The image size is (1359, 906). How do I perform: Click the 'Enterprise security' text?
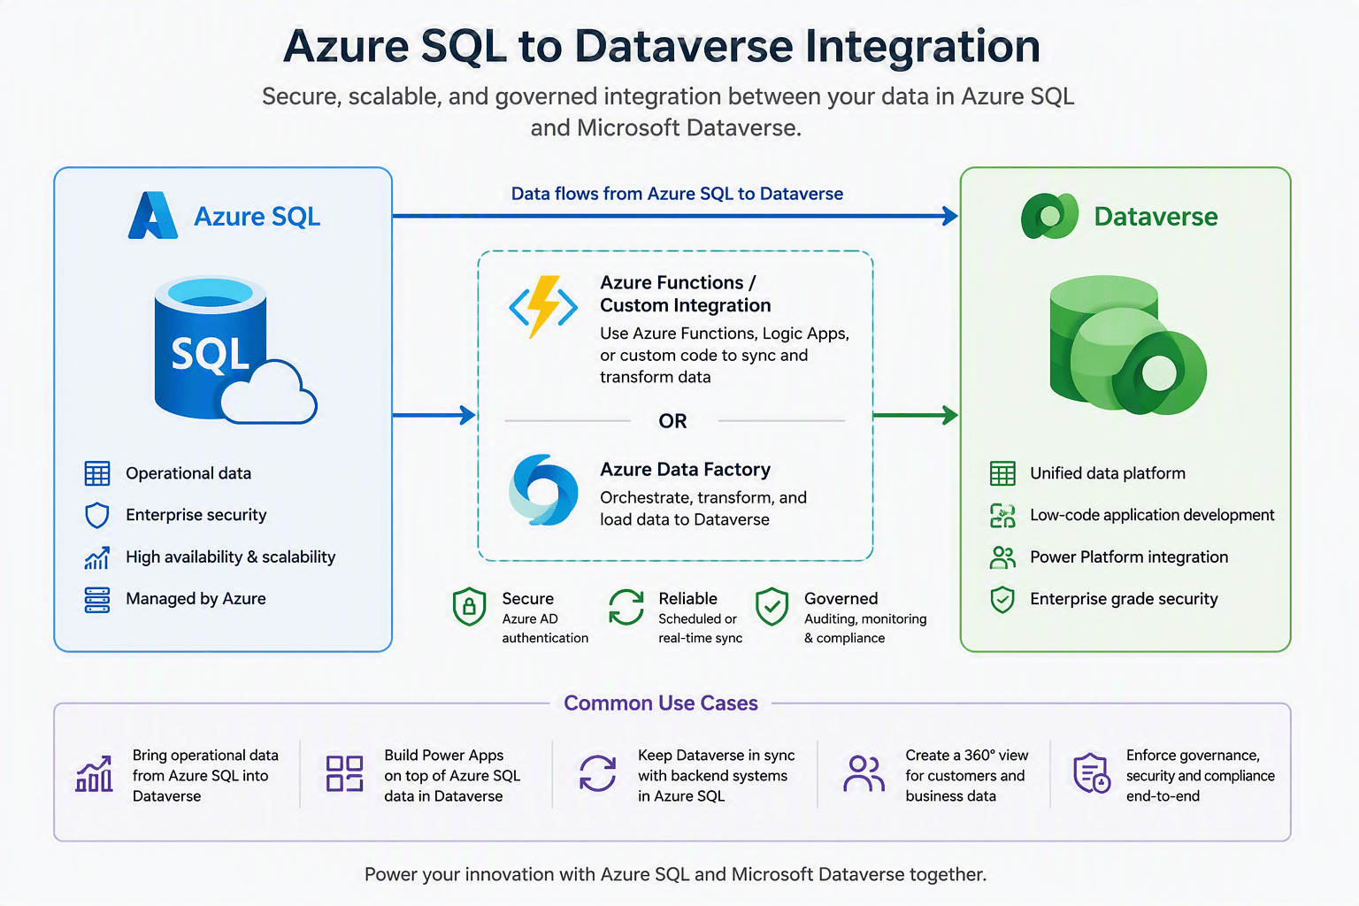click(196, 515)
